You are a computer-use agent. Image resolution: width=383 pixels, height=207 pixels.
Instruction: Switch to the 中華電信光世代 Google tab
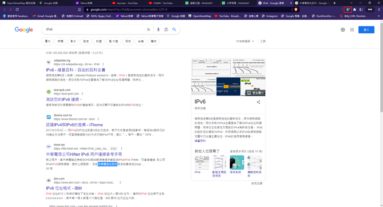coord(311,3)
